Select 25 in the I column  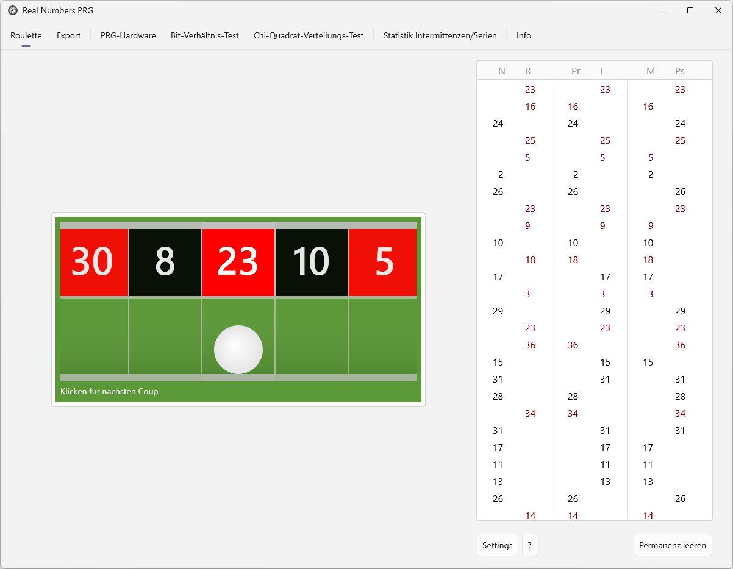pos(605,140)
